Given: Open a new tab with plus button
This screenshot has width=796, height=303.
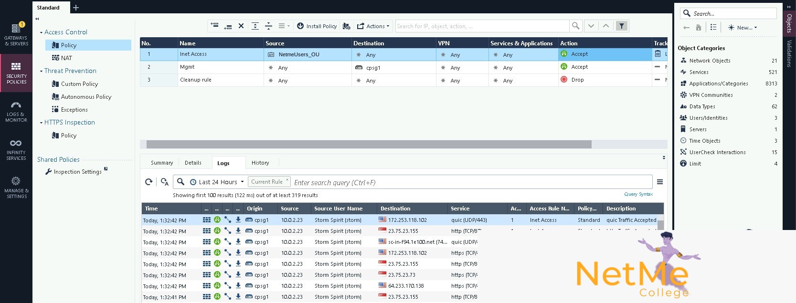Looking at the screenshot, I should [x=76, y=8].
